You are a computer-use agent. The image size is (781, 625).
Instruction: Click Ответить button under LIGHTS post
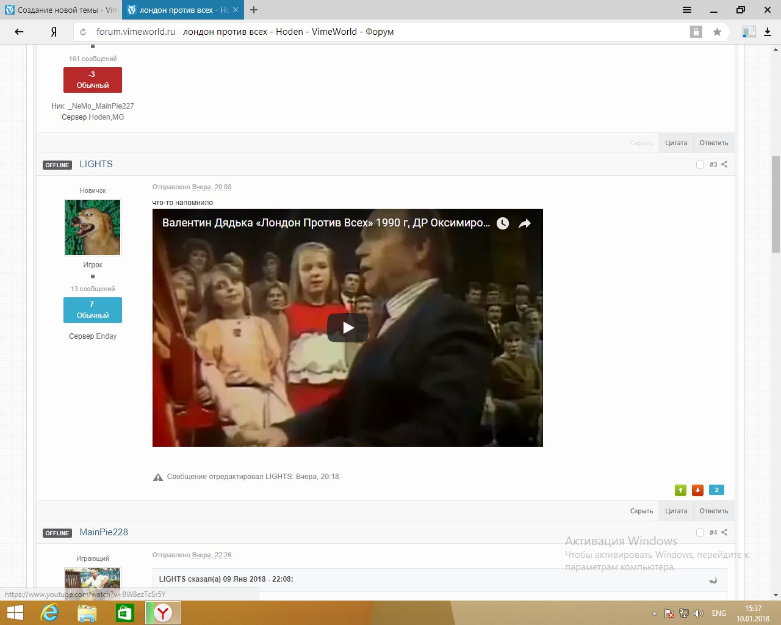(714, 511)
